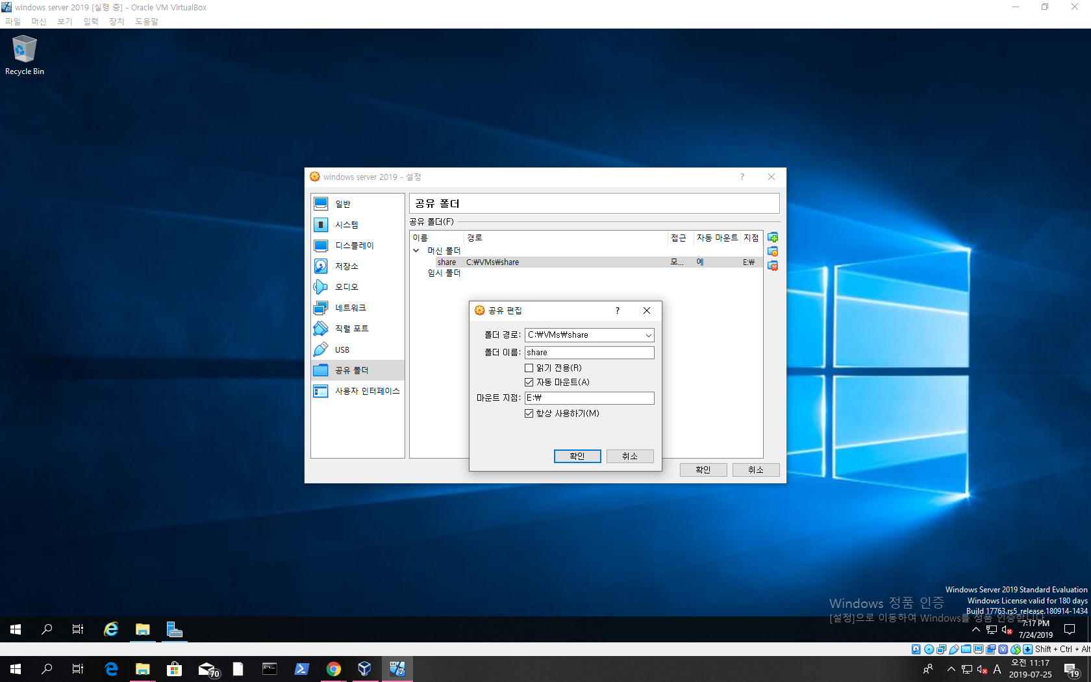Show hidden icons in guest system tray
1091x682 pixels.
point(976,629)
